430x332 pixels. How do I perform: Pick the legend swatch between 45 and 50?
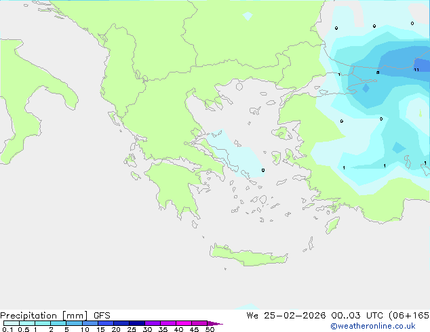199,323
